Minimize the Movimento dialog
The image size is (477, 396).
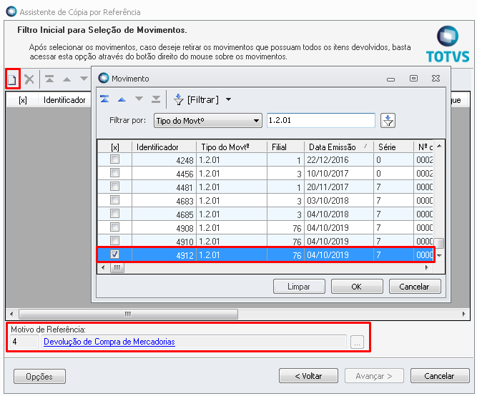(x=391, y=79)
